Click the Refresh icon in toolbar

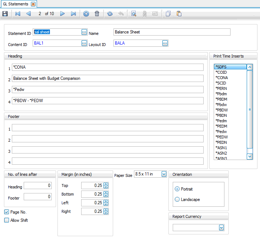pyautogui.click(x=110, y=14)
